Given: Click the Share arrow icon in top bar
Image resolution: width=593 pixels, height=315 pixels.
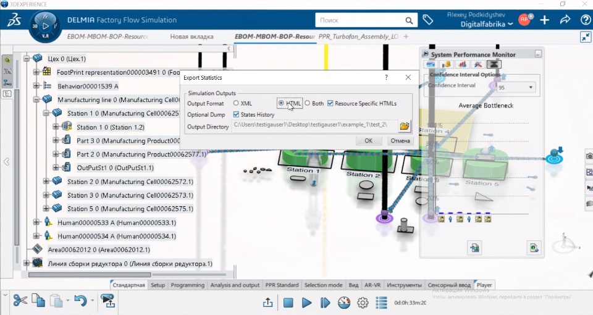Looking at the screenshot, I should point(565,20).
